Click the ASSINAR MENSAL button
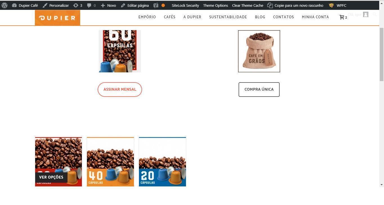 pyautogui.click(x=120, y=90)
